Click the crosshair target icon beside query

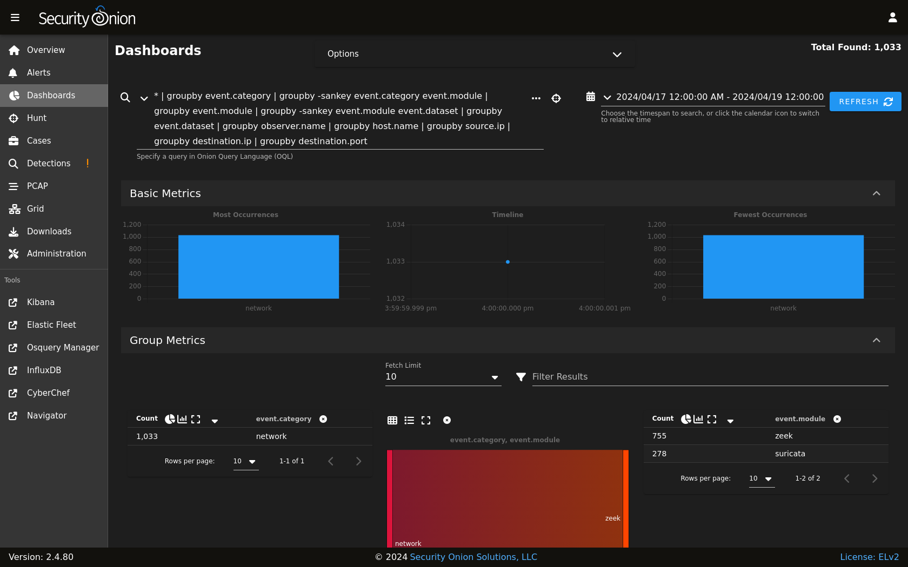(x=556, y=98)
